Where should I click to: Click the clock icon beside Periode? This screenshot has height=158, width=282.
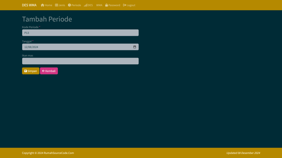click(x=69, y=5)
